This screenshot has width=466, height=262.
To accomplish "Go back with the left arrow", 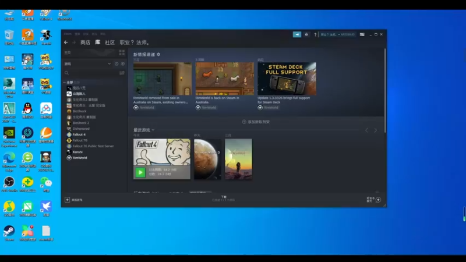I will click(66, 43).
